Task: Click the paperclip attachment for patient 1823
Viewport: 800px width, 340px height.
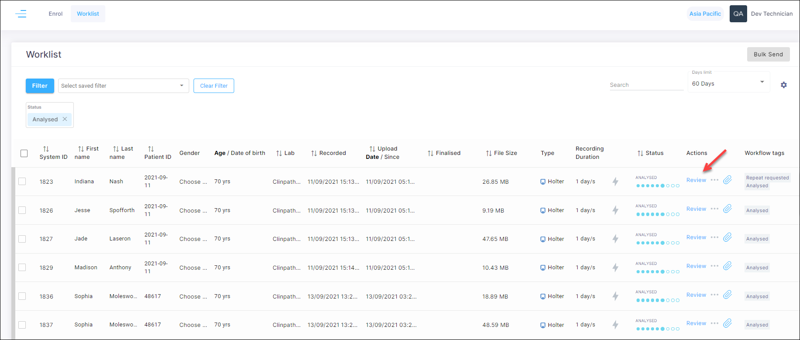Action: 727,180
